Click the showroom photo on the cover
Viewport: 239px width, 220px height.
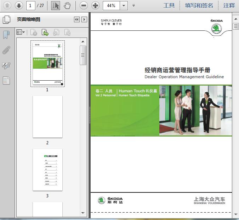point(195,110)
